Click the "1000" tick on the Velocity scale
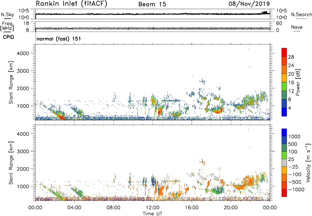This screenshot has height=216, width=312. coord(294,136)
